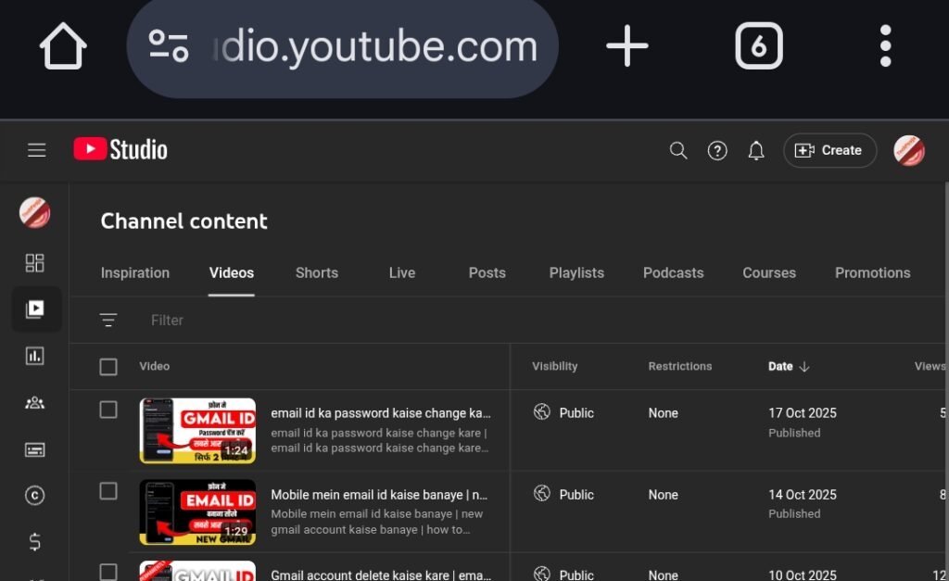Open the YouTube Studio Dashboard icon
Viewport: 949px width, 581px height.
coord(34,262)
